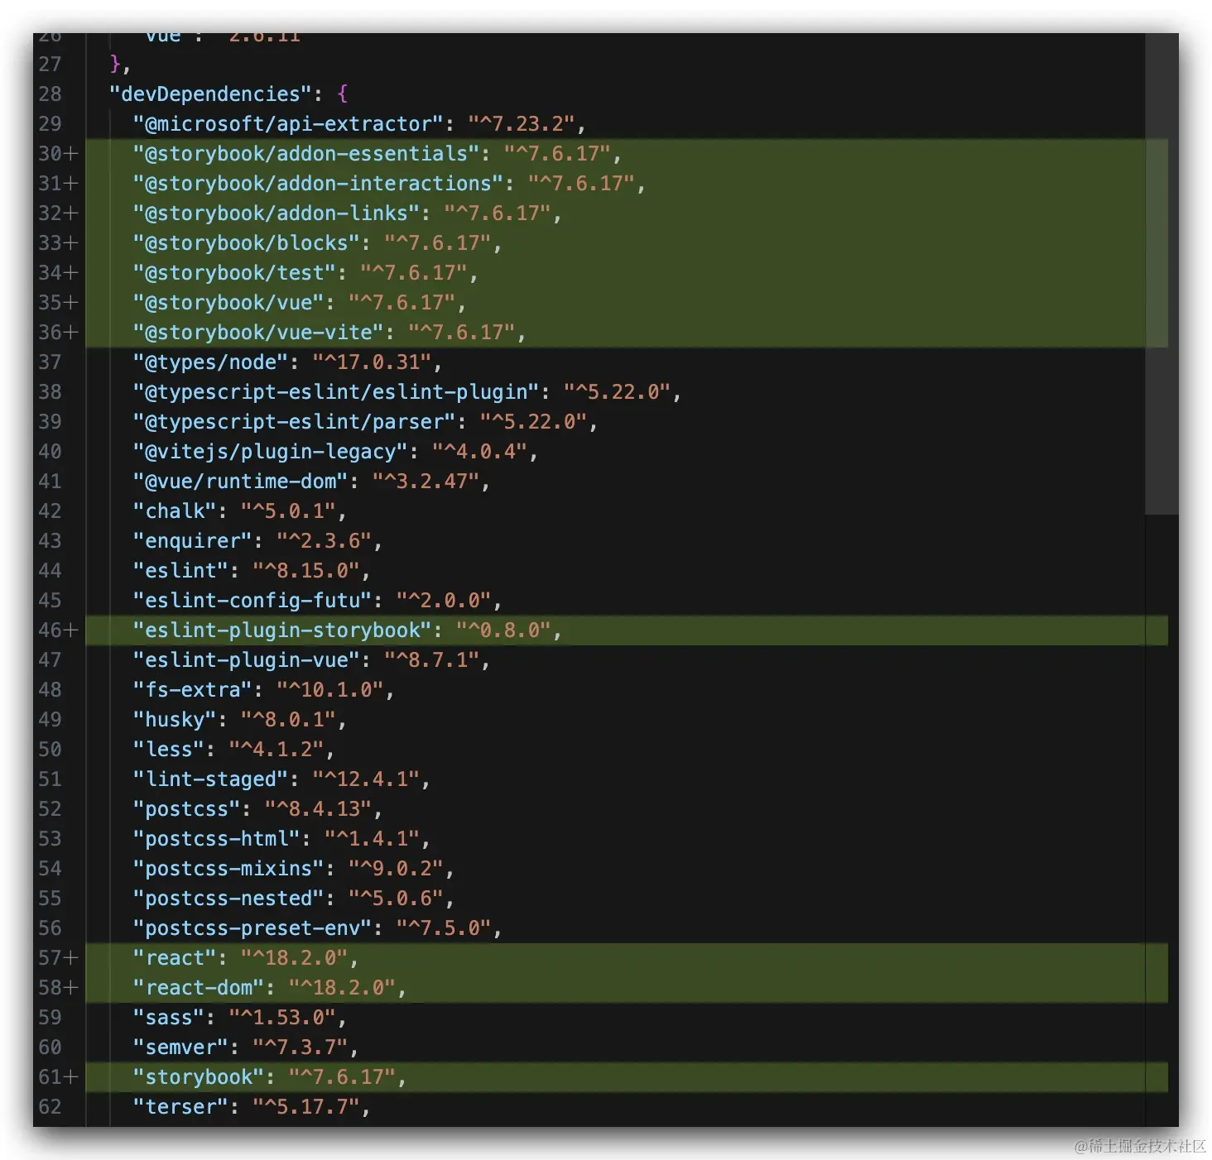This screenshot has width=1212, height=1160.
Task: Click the "@storybook/test" entry
Action: (305, 273)
